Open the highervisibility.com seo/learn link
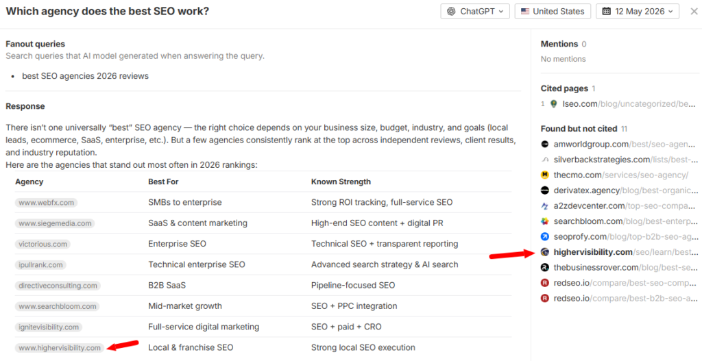 pos(625,252)
